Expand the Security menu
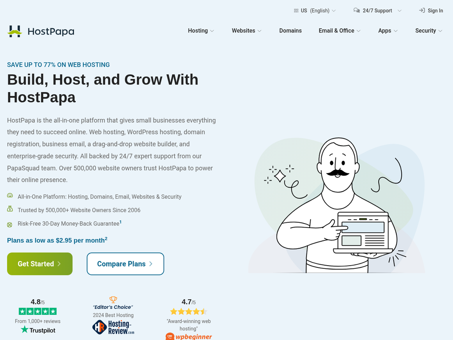This screenshot has width=453, height=340. point(429,31)
